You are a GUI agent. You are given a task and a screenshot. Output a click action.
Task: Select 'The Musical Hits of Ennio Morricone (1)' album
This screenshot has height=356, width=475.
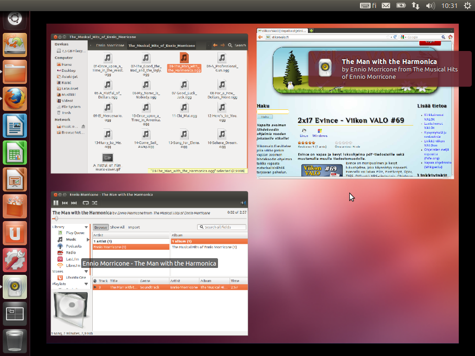(209, 247)
